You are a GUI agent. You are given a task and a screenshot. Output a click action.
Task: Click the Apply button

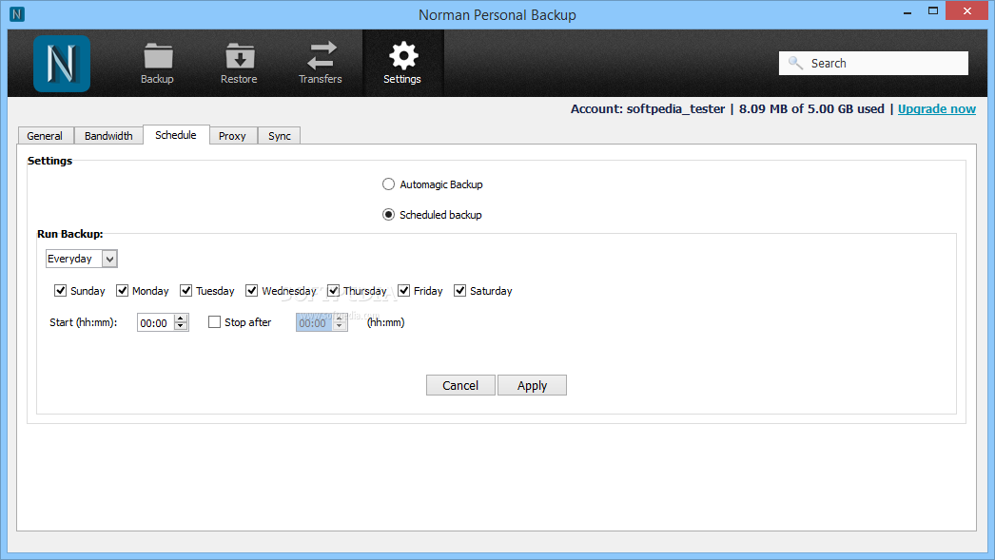click(532, 385)
